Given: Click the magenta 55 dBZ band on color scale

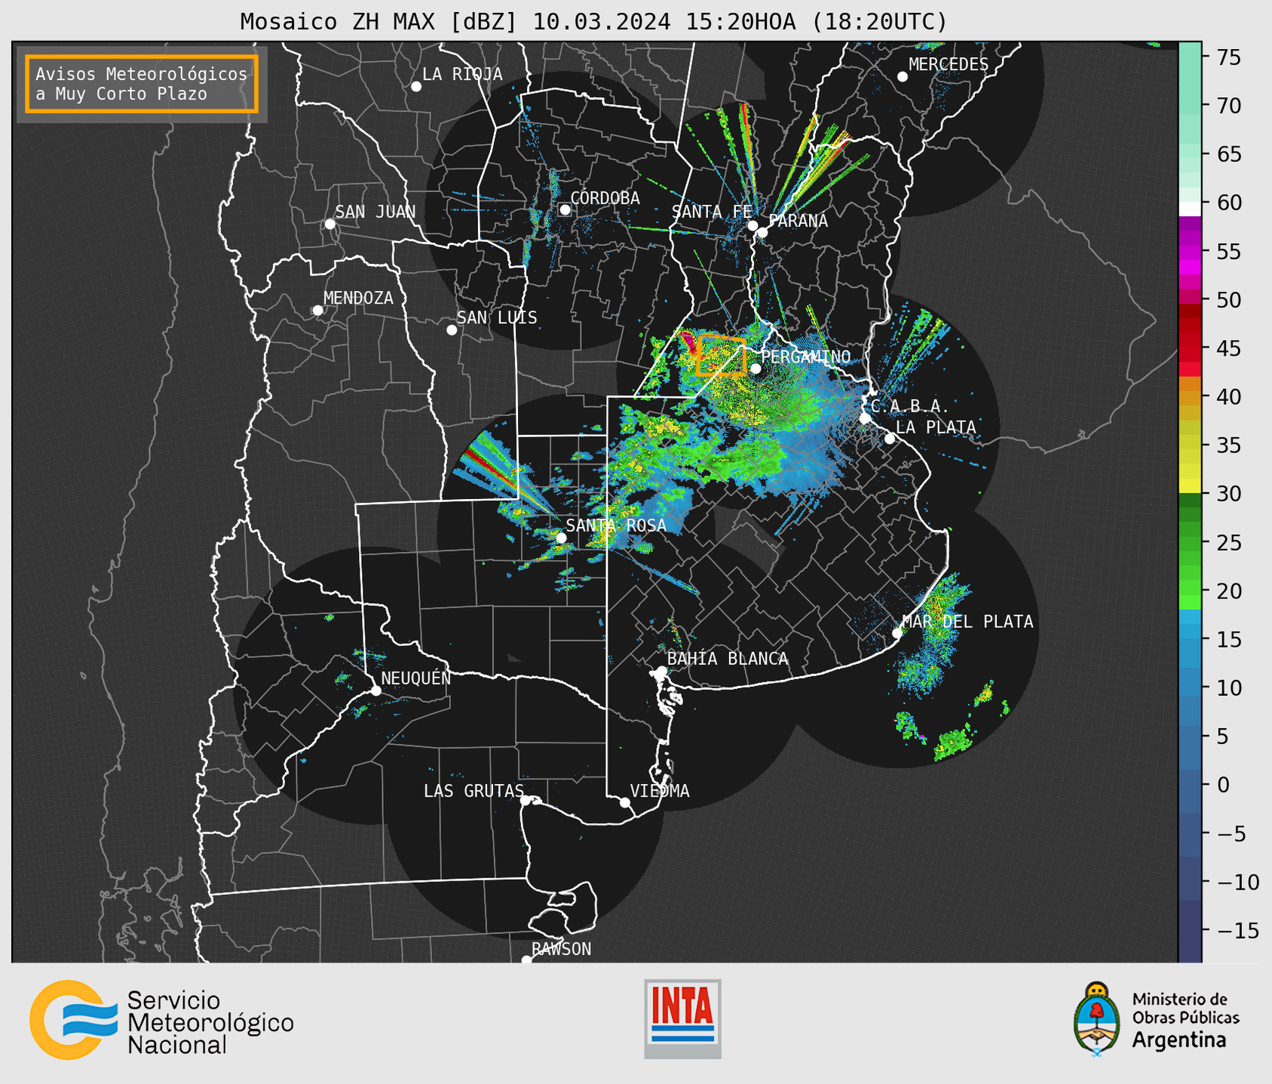Looking at the screenshot, I should tap(1190, 252).
